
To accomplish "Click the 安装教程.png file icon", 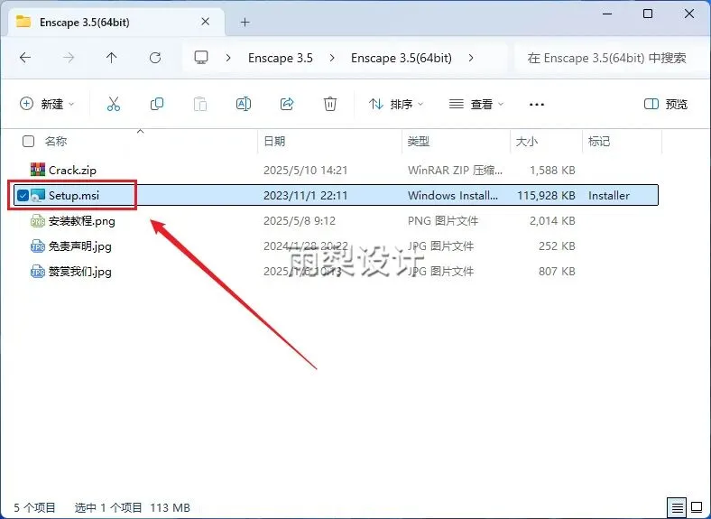I will tap(38, 221).
